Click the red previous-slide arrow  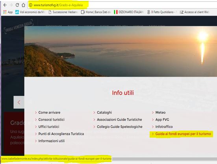19,102
